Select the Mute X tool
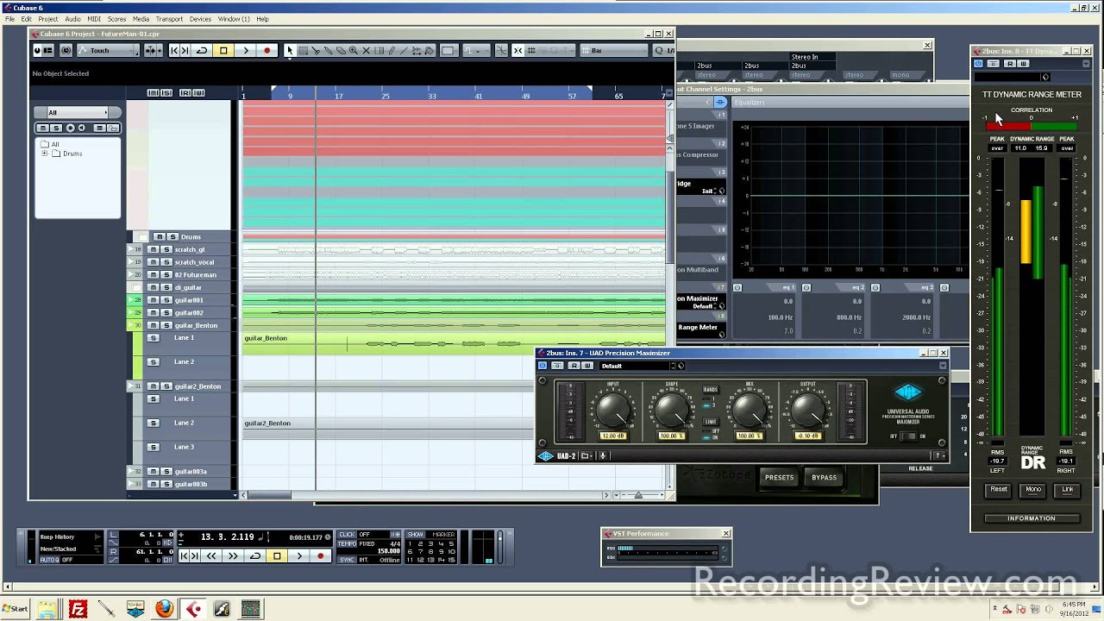The image size is (1104, 621). coord(366,51)
